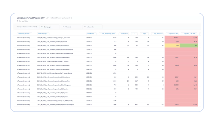Image resolution: width=214 pixels, height=122 pixels.
Task: Open the sum_users column header
Action: [x=124, y=34]
